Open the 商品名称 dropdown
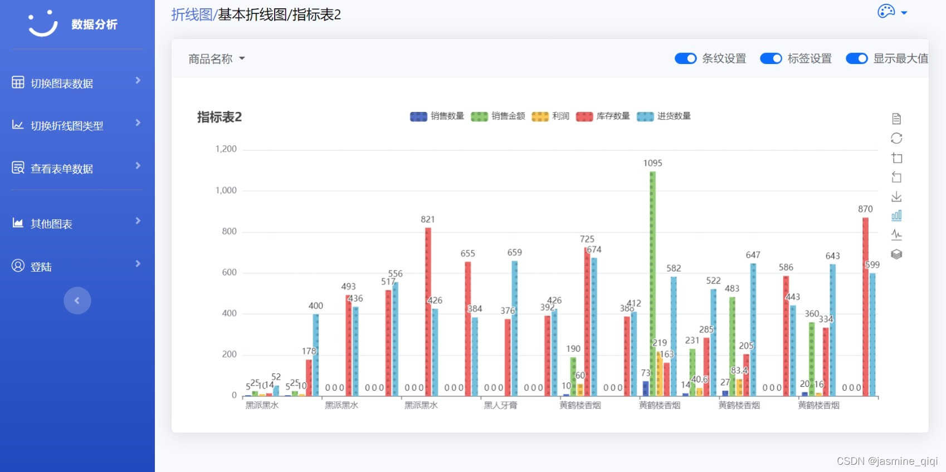The image size is (946, 472). tap(217, 58)
